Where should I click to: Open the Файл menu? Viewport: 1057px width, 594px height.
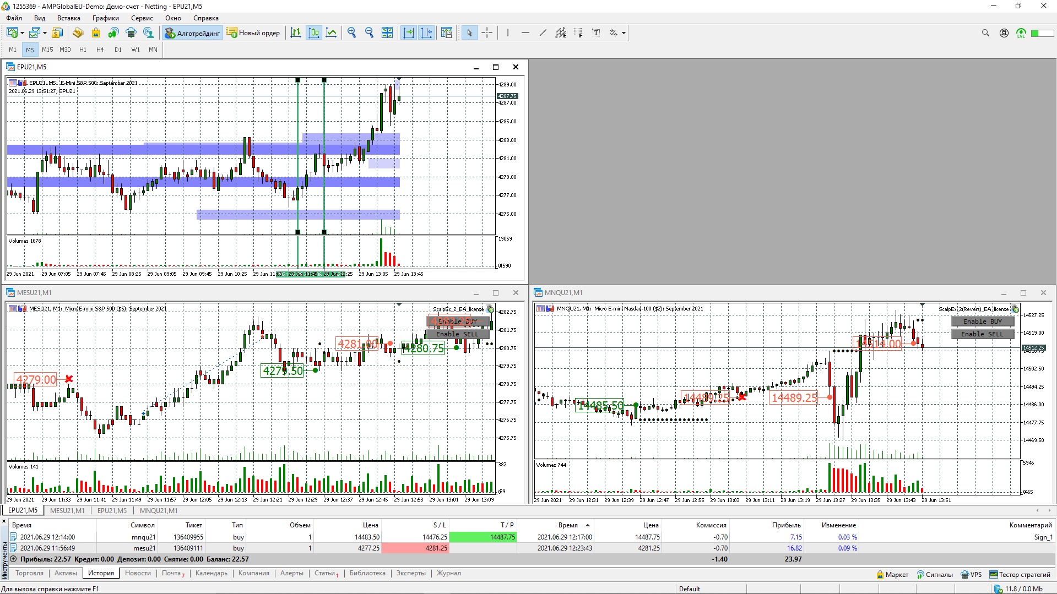pos(14,18)
